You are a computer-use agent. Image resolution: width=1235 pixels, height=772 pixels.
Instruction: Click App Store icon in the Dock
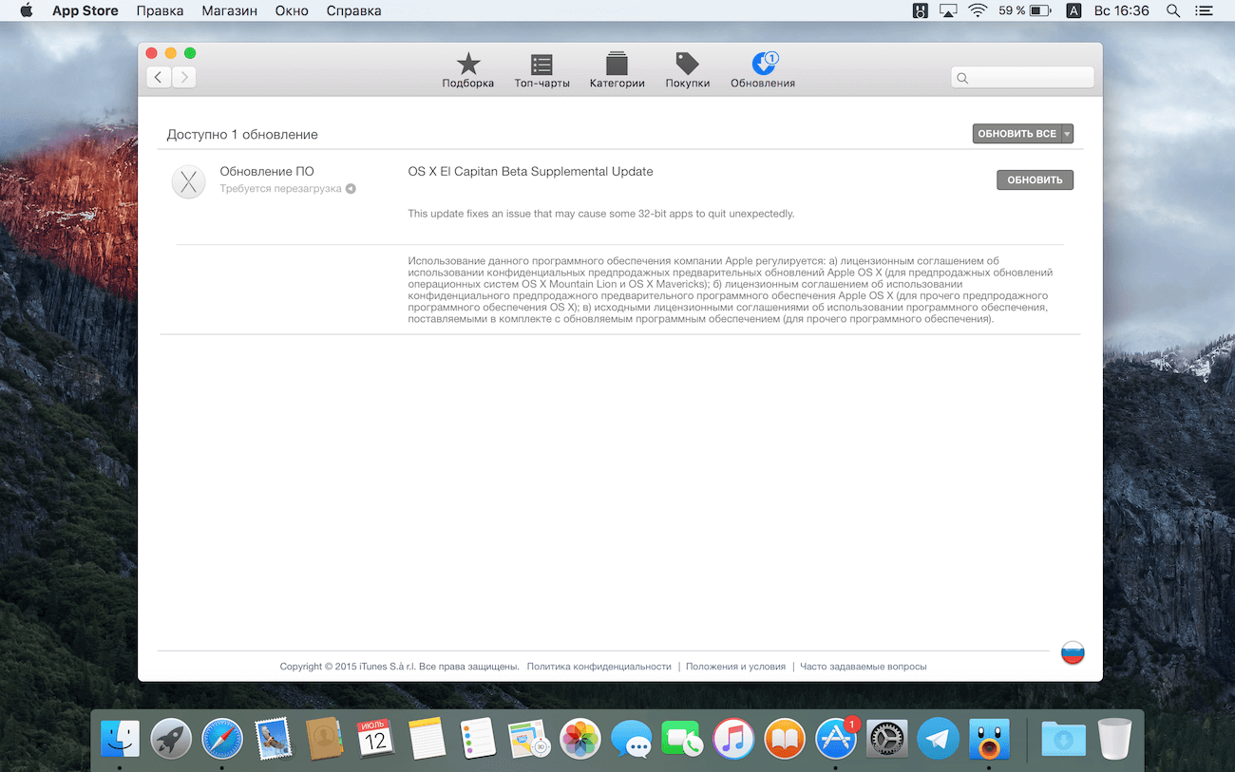(836, 738)
